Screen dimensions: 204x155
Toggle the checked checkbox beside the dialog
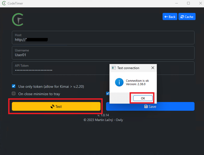pyautogui.click(x=107, y=93)
